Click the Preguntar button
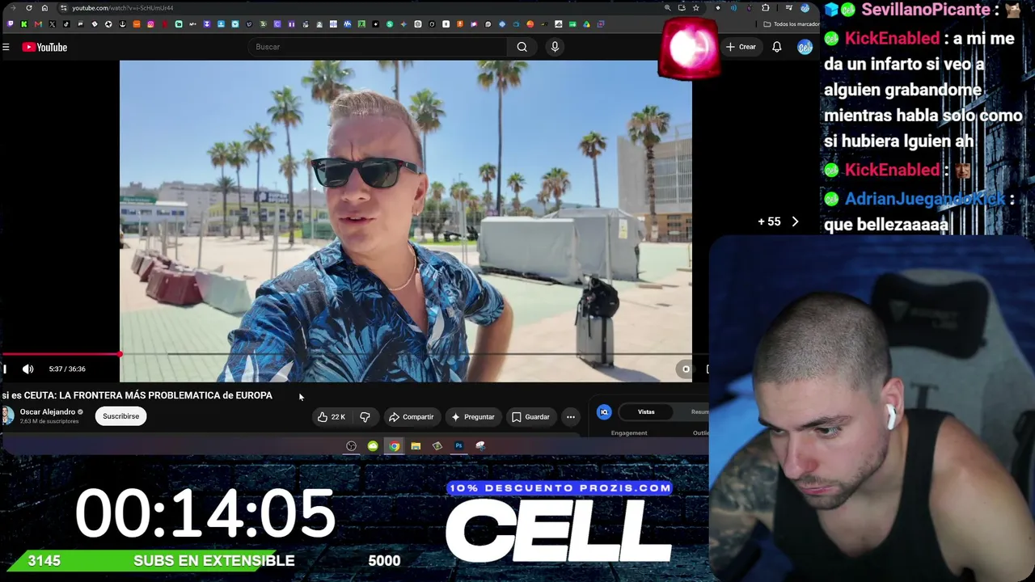This screenshot has height=582, width=1035. point(473,417)
